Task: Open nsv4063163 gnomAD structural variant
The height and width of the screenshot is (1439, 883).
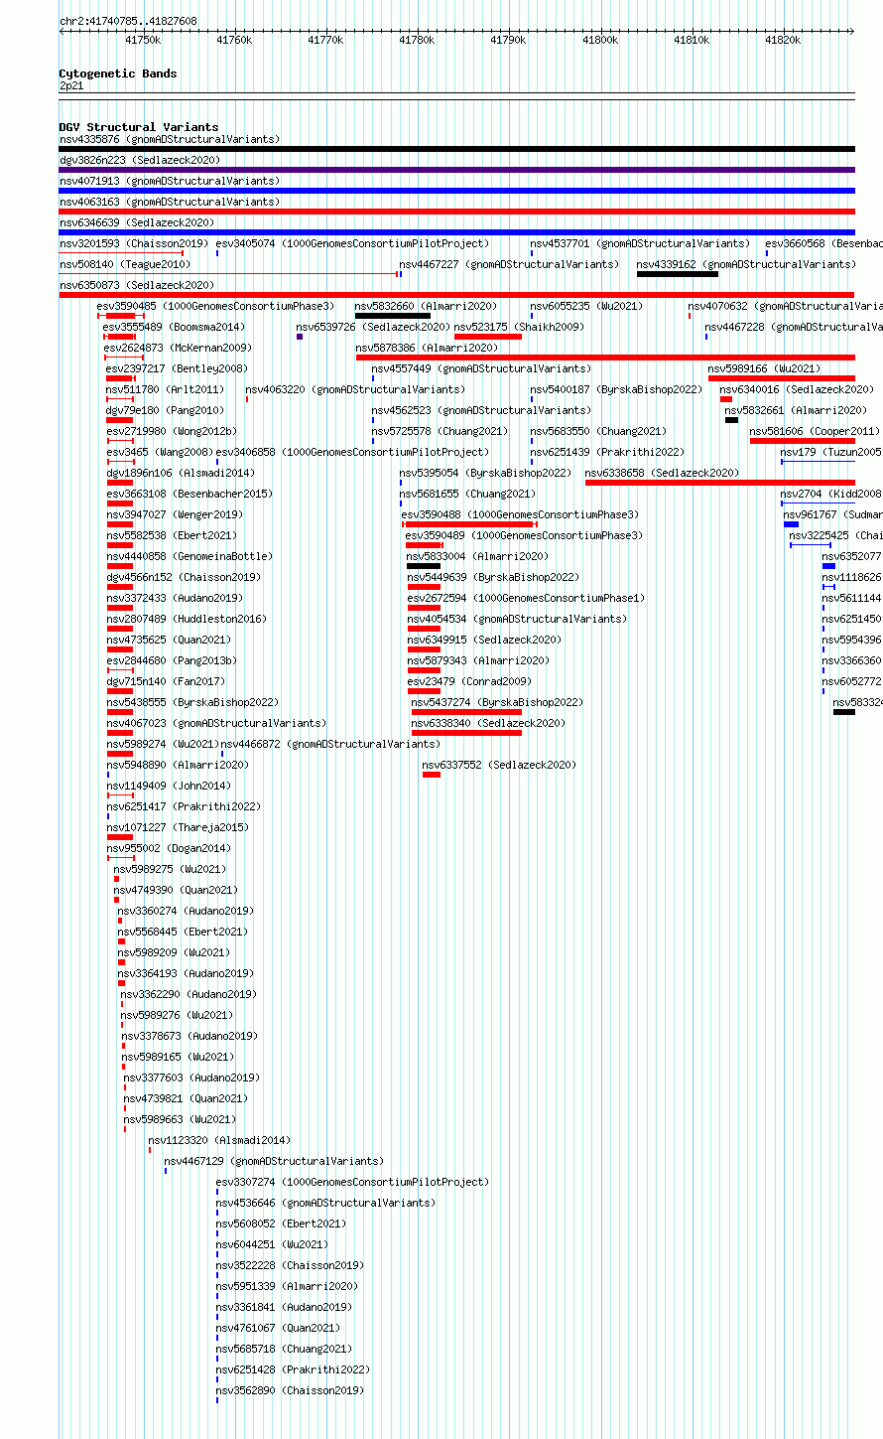Action: 170,202
